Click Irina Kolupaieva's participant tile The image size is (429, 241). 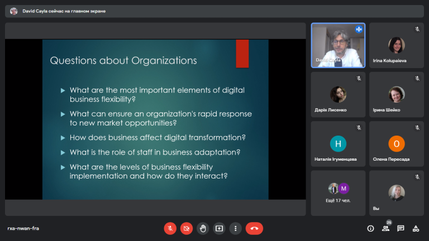[397, 45]
